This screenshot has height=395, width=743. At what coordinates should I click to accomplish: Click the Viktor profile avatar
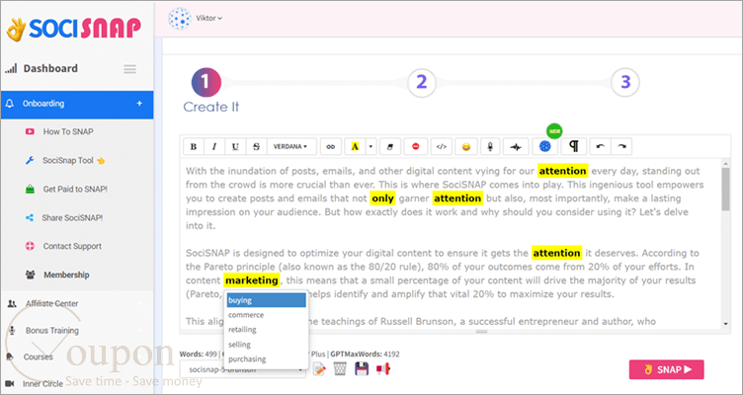180,19
